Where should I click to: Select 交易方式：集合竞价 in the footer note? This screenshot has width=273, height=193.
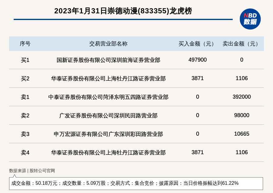click(x=132, y=183)
